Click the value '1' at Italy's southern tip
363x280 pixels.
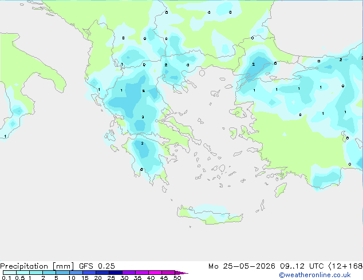[x=5, y=137]
